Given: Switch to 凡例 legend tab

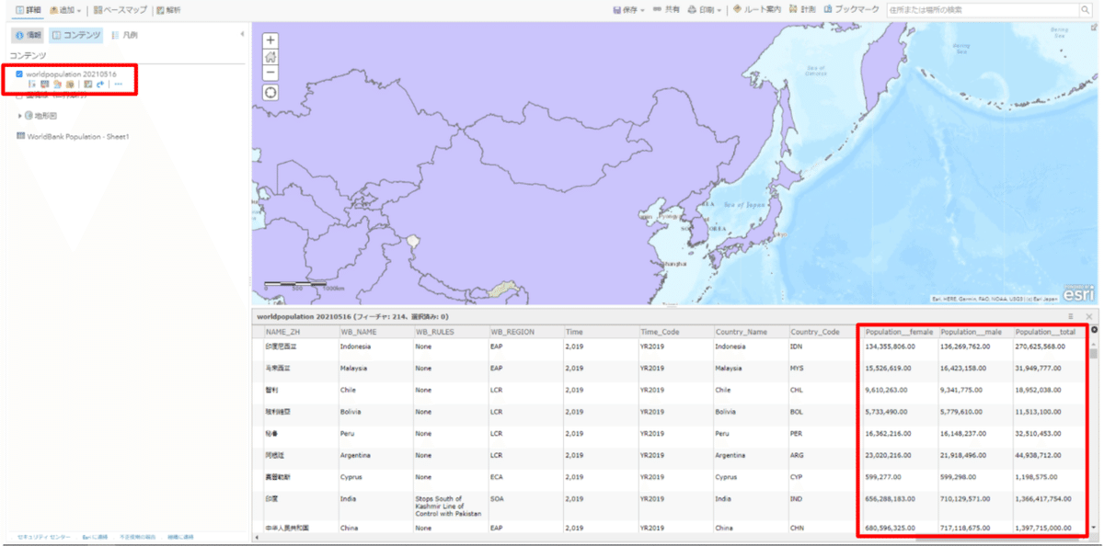Looking at the screenshot, I should tap(124, 35).
